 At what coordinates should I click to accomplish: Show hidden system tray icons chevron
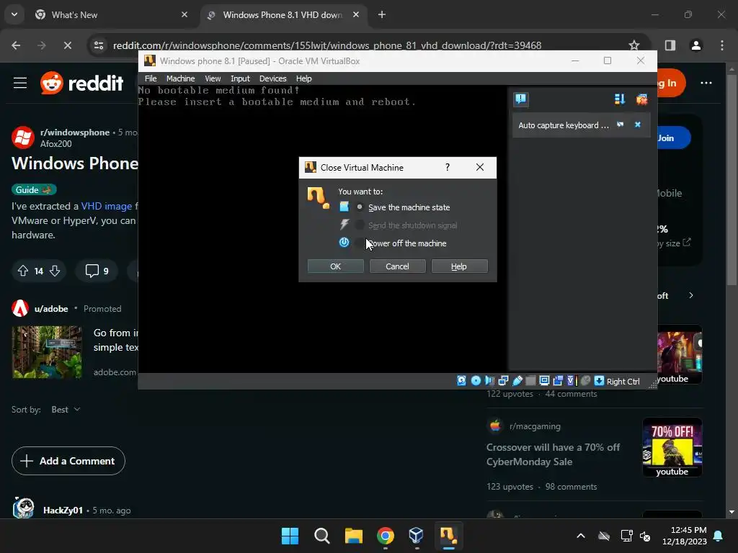581,536
